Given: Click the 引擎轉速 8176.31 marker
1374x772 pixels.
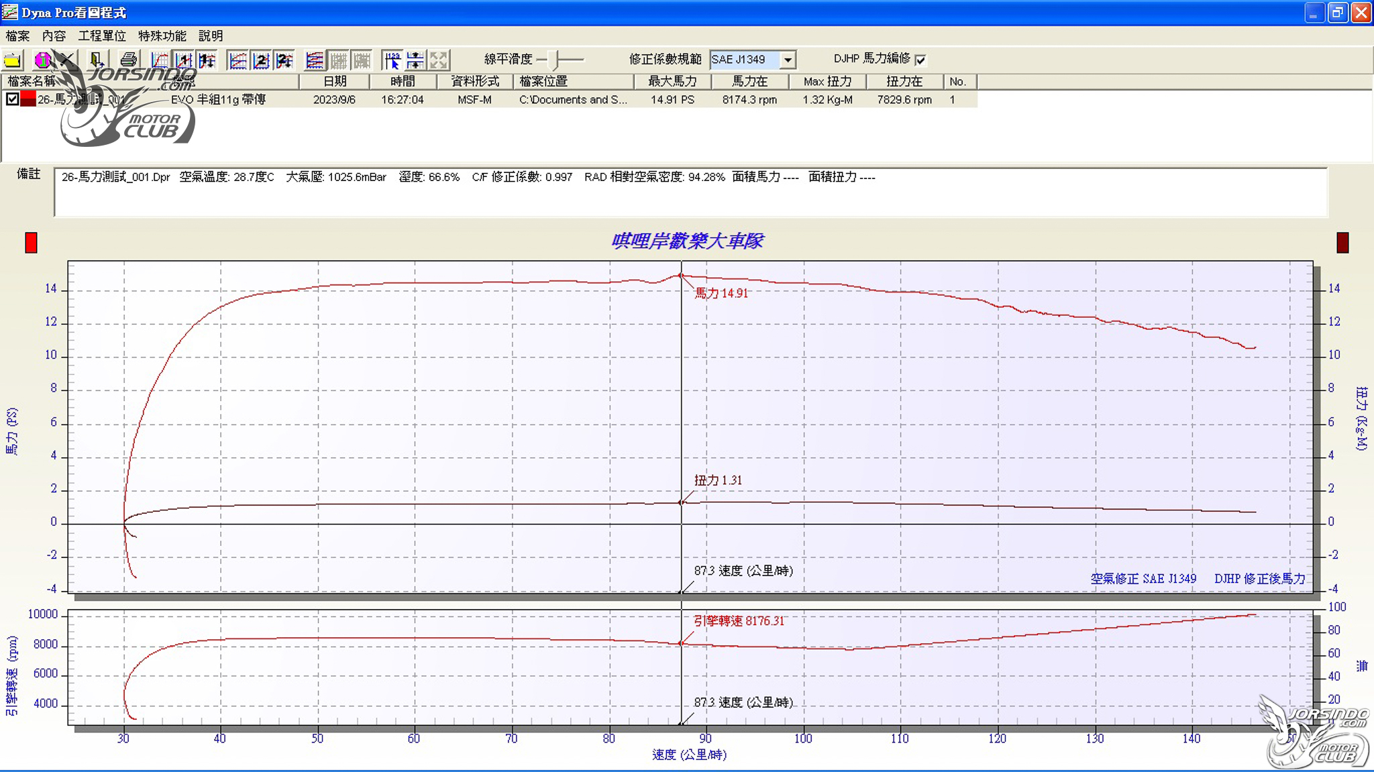Looking at the screenshot, I should 681,643.
